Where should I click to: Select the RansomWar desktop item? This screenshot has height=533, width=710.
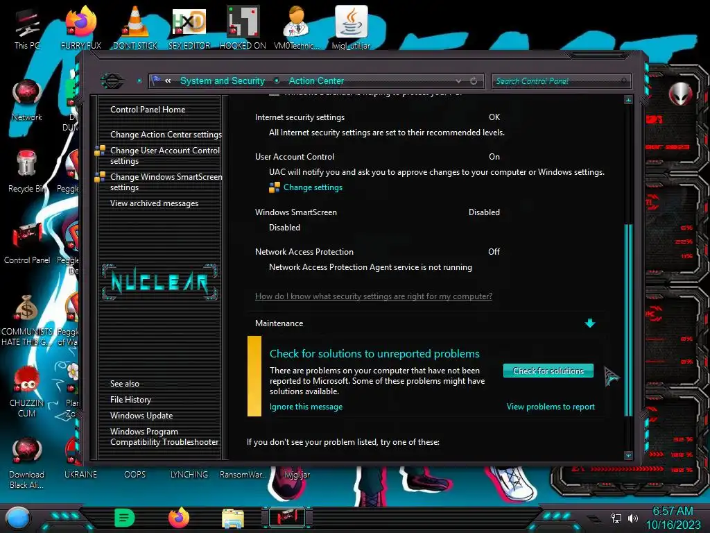(243, 475)
